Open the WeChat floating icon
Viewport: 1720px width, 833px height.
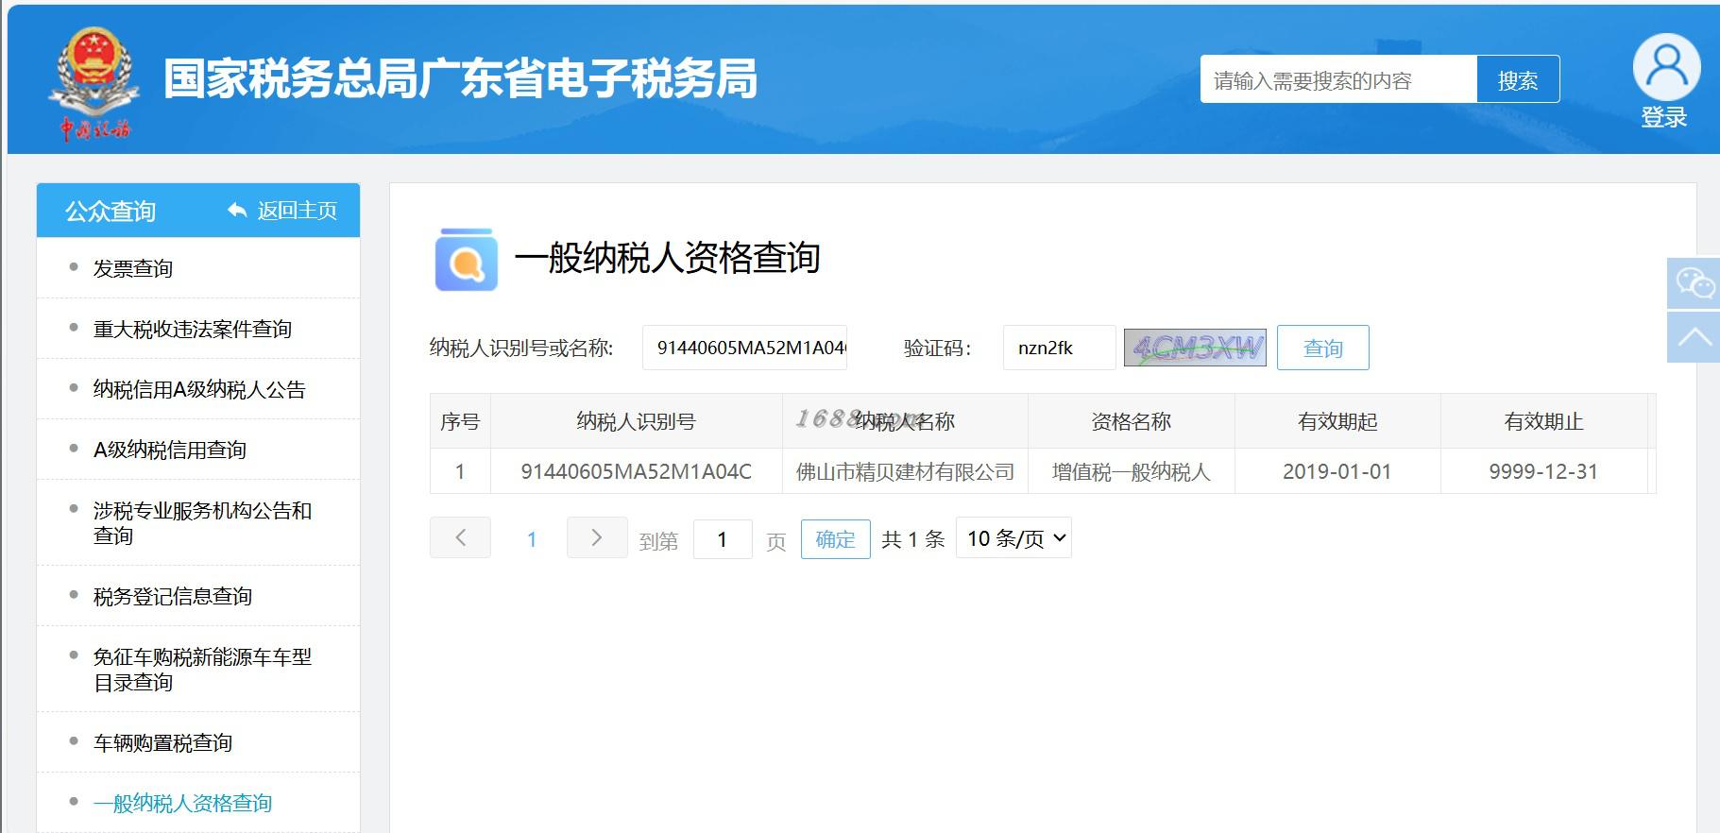[x=1694, y=282]
